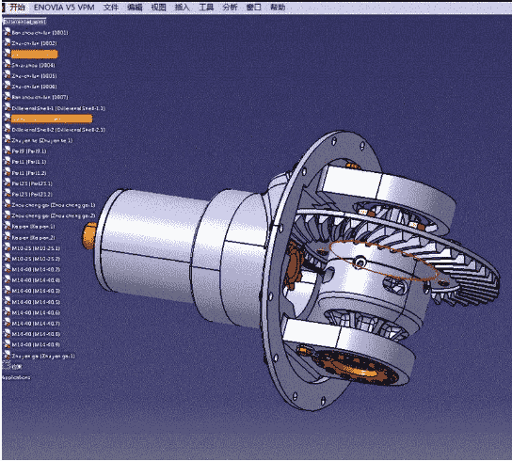512x461 pixels.
Task: Click the icon beside M14-40 (M14-40.2)
Action: [8, 269]
